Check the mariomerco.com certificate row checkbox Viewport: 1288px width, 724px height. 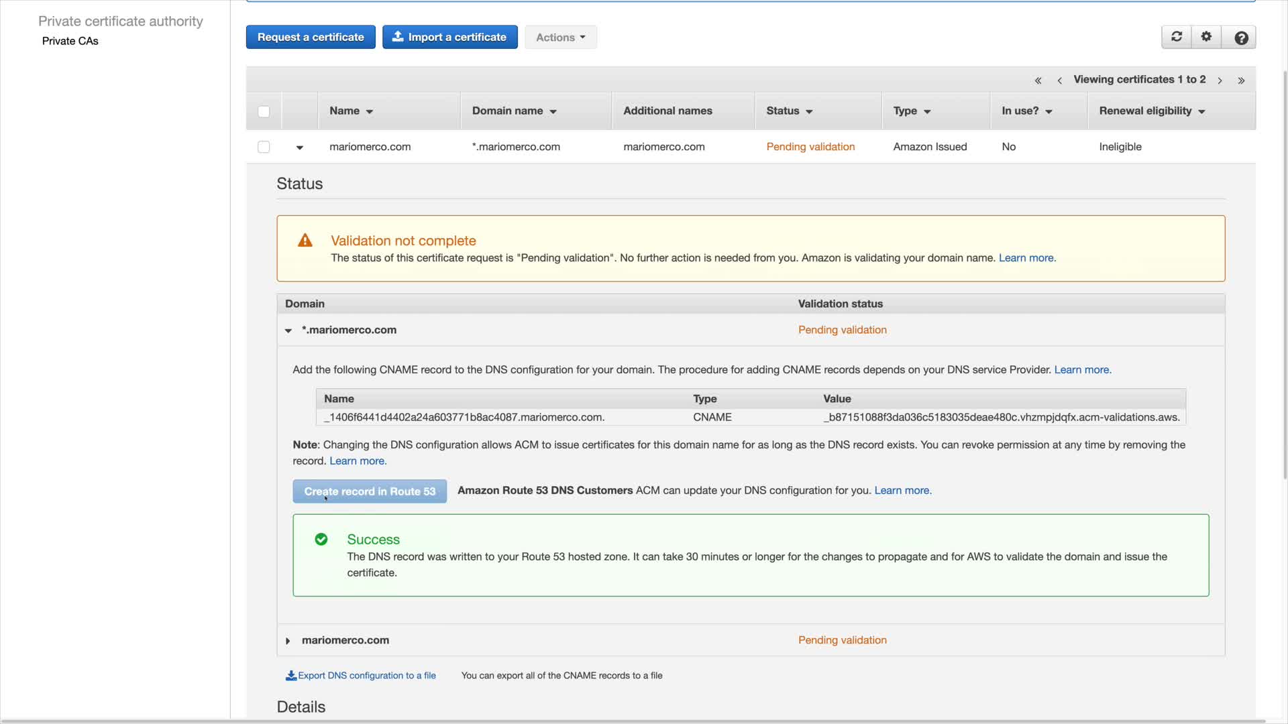point(264,147)
